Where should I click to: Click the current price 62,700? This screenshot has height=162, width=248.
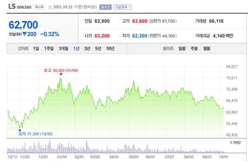[23, 25]
